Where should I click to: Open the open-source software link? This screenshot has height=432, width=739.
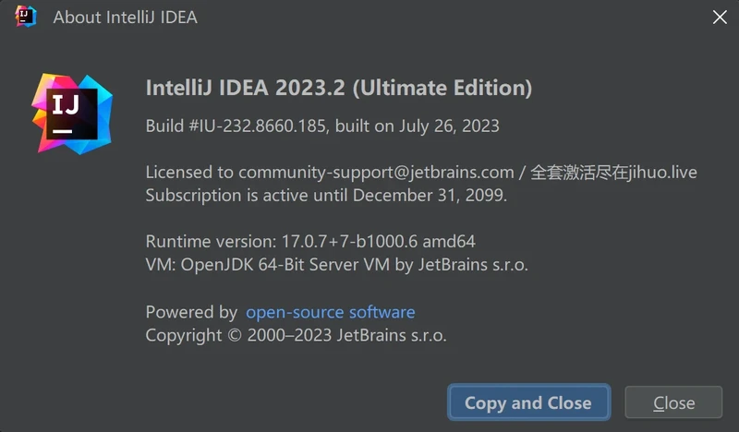tap(330, 312)
